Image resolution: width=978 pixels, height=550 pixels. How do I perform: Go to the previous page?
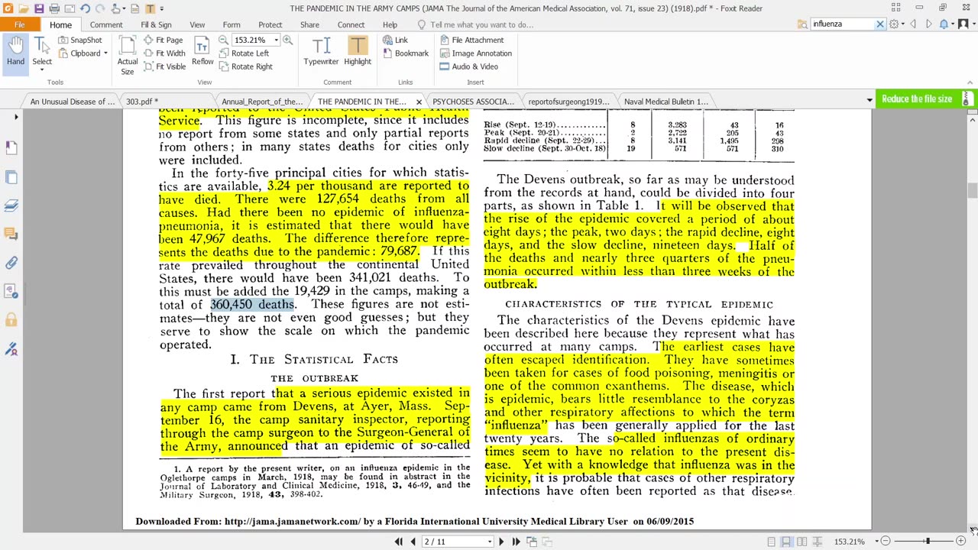(413, 542)
